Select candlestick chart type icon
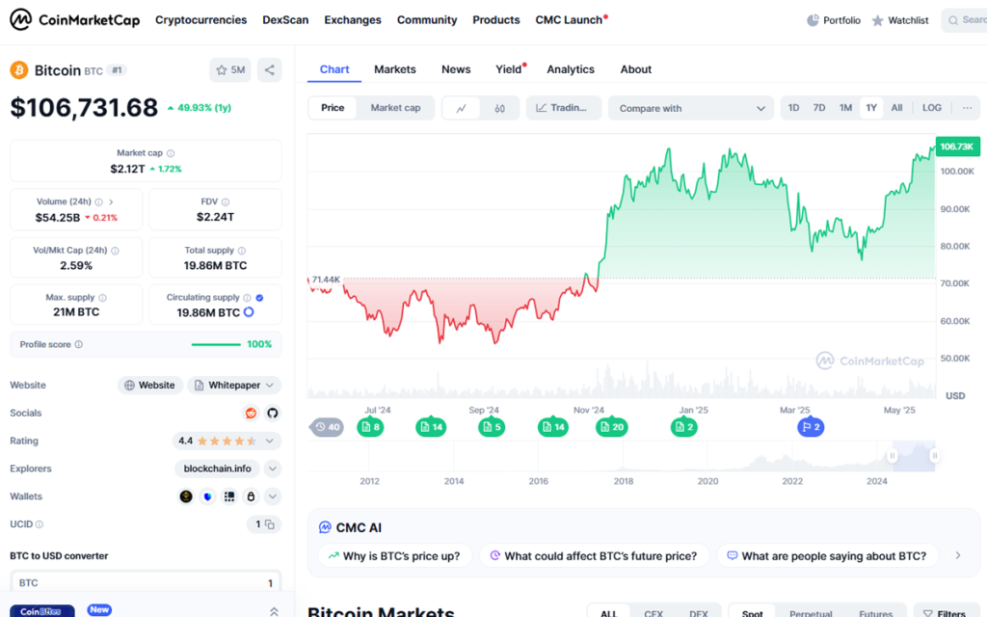Image resolution: width=987 pixels, height=617 pixels. click(x=500, y=108)
